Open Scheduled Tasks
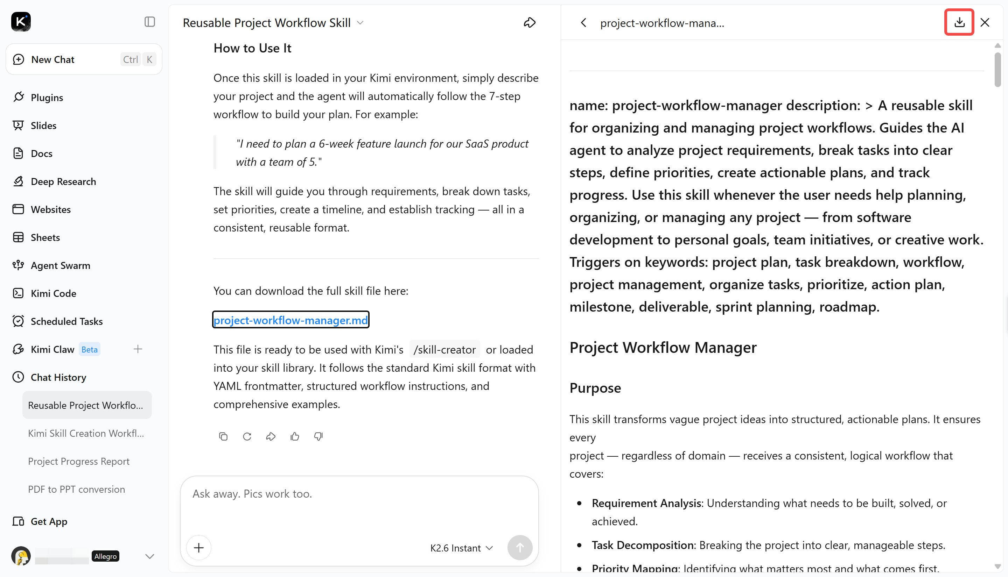1008x577 pixels. [66, 321]
